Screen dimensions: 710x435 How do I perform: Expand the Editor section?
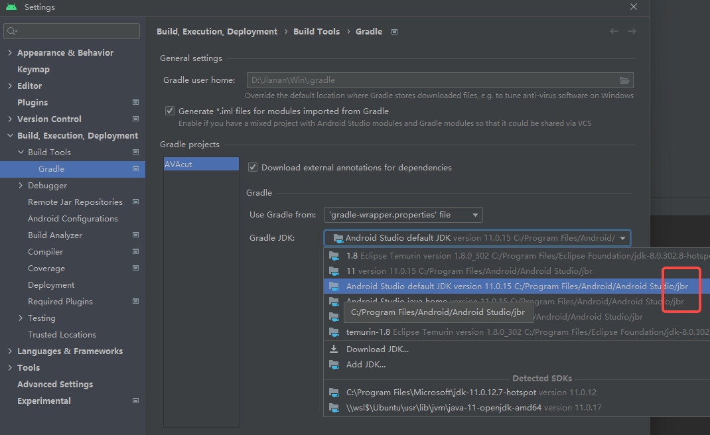point(10,86)
